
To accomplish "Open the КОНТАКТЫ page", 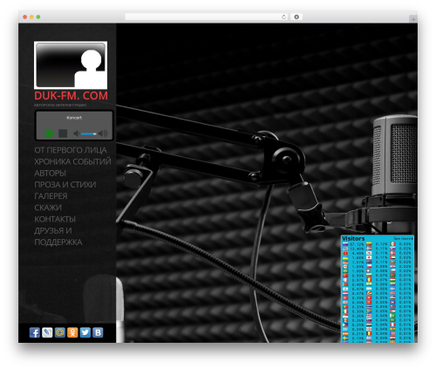I will [55, 219].
